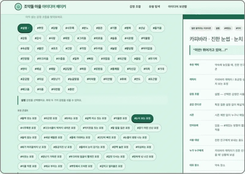Select the #혼란 emotion chip
This screenshot has width=245, height=174.
click(71, 89)
